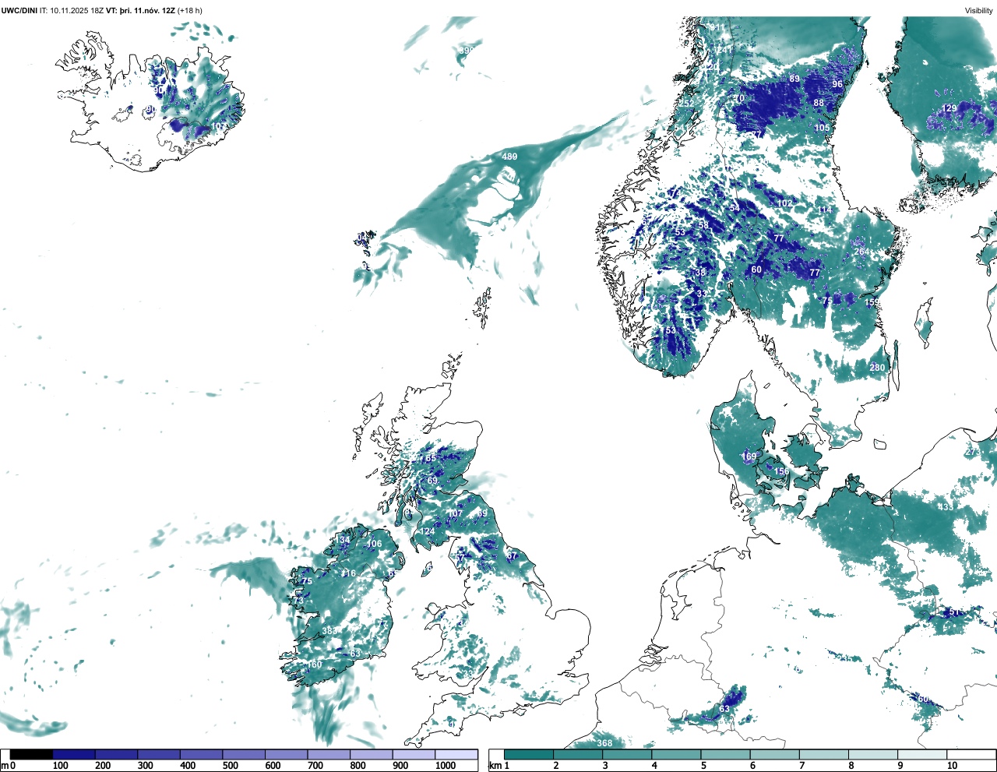This screenshot has height=772, width=997.
Task: Click the '105' value on Swedish coast
Action: point(823,129)
